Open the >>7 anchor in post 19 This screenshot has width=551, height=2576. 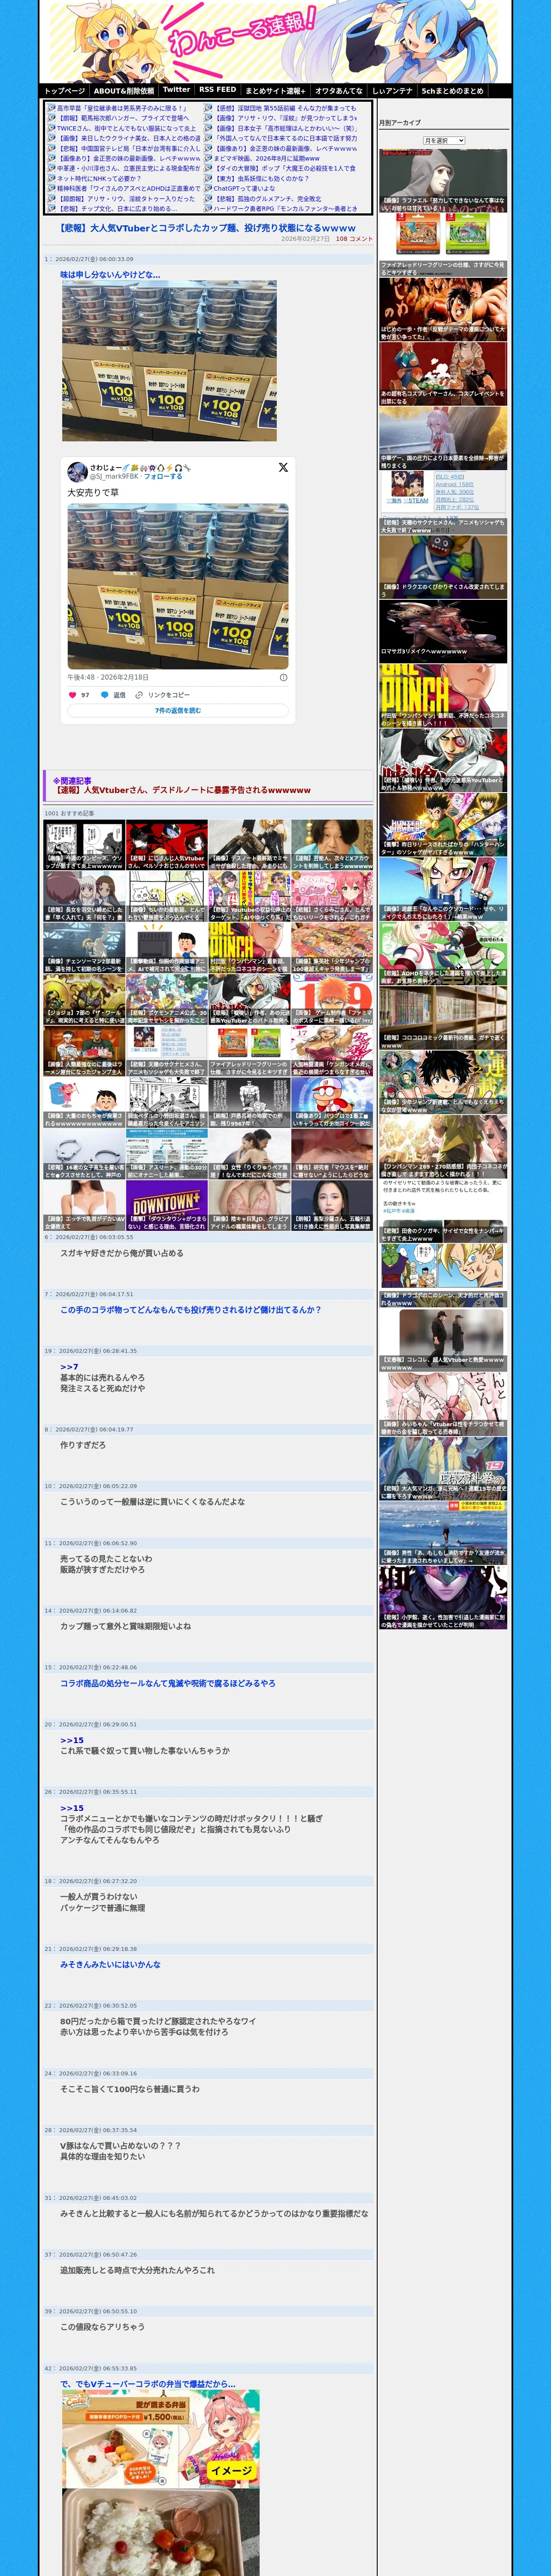tap(69, 1366)
